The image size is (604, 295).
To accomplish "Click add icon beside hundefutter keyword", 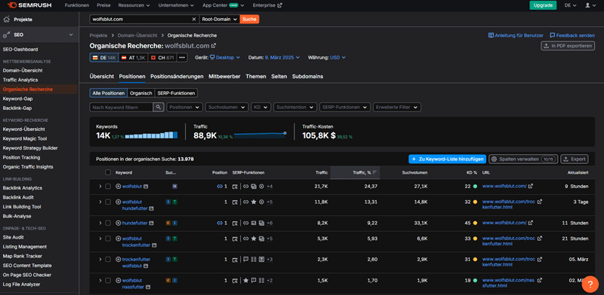I will click(119, 223).
